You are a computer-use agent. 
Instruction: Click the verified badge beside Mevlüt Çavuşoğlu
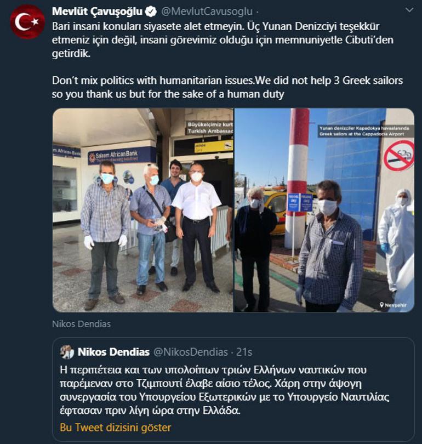(151, 12)
